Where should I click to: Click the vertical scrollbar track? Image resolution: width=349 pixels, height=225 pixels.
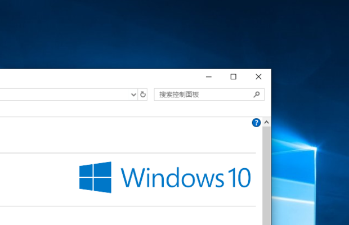266,175
